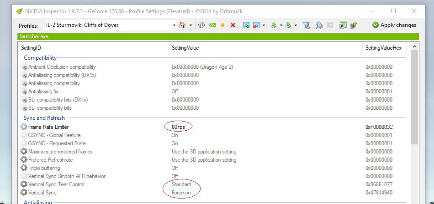
Task: Select the Ambient Occlusion compatibility setting
Action: 62,67
